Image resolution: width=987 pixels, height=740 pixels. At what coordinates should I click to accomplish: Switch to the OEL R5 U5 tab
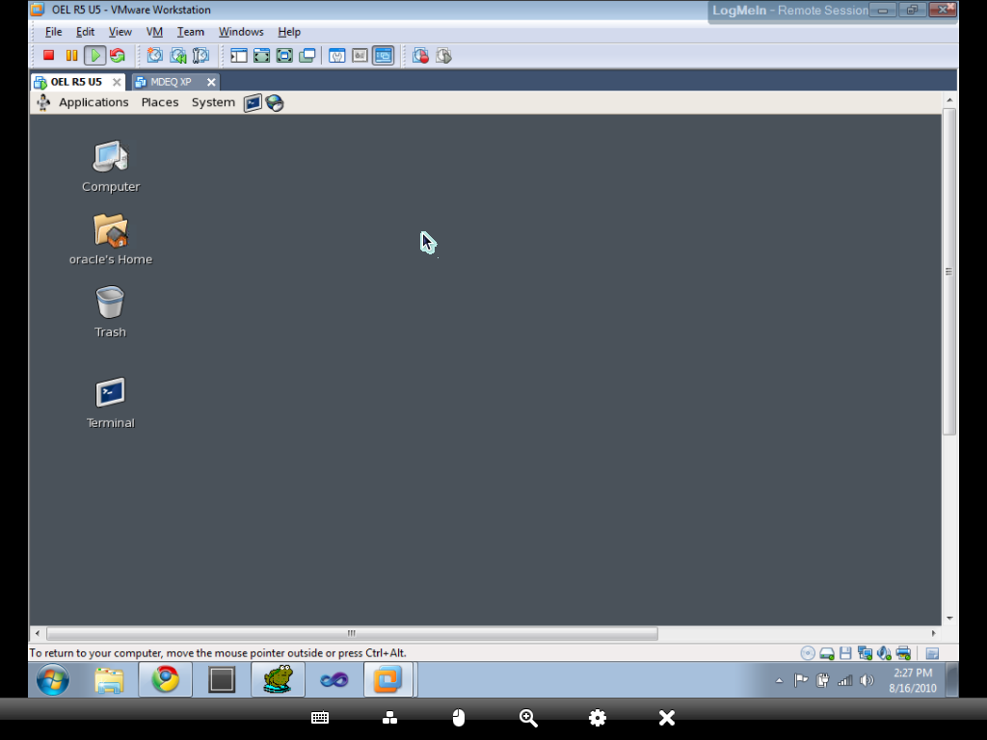point(75,82)
